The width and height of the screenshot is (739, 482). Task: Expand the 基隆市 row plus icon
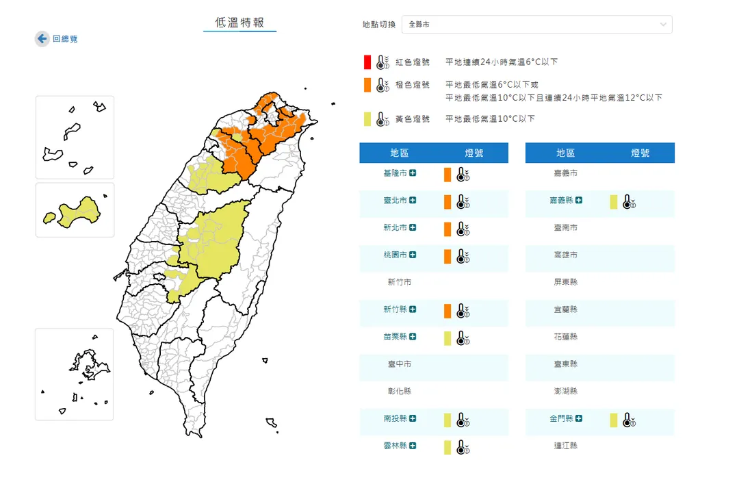pos(413,173)
